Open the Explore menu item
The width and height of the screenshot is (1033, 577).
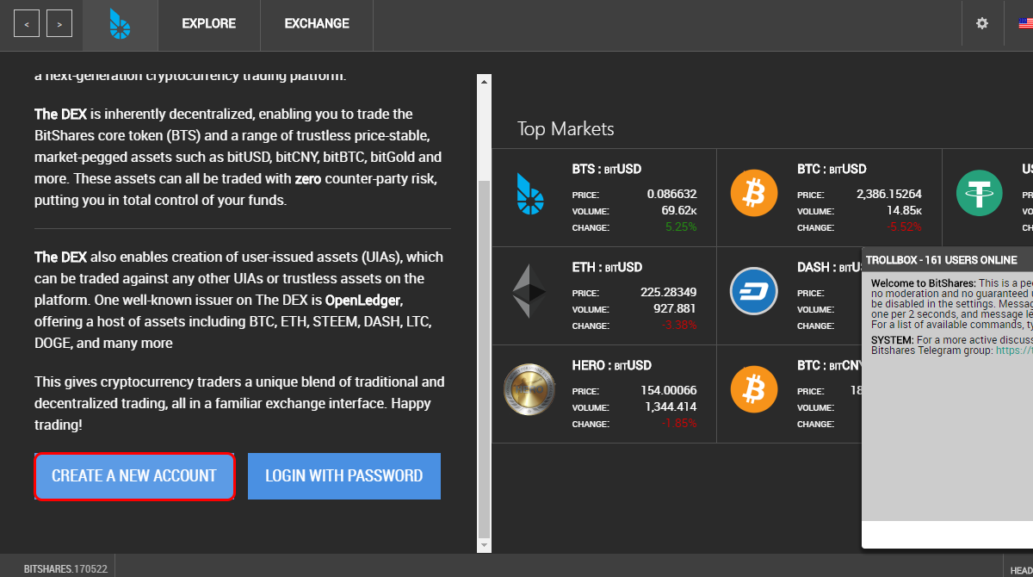[208, 24]
